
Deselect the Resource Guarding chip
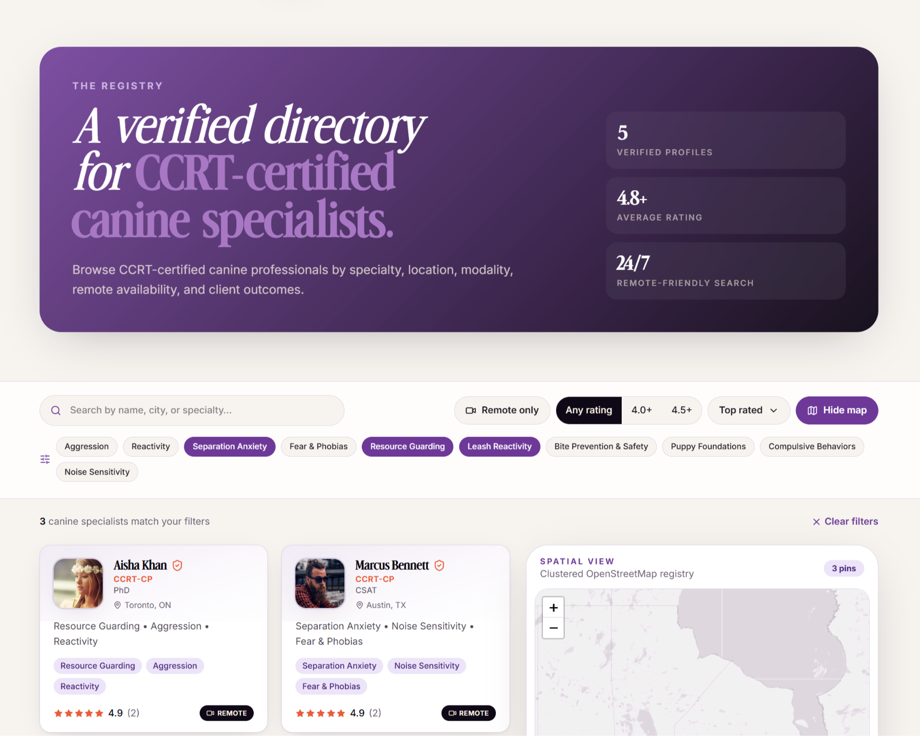click(408, 447)
